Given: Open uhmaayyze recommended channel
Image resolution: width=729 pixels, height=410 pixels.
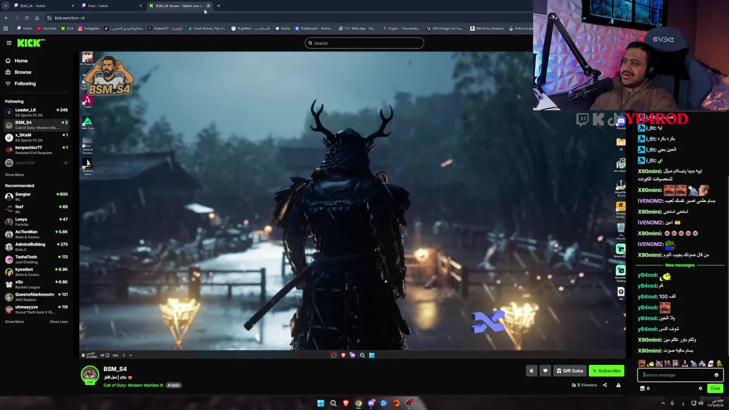Looking at the screenshot, I should [36, 309].
